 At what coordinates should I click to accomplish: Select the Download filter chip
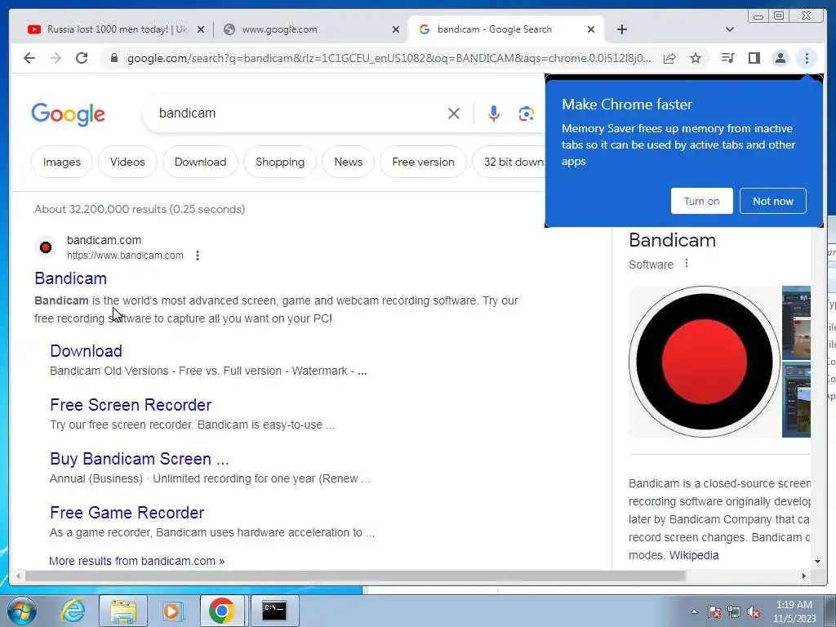tap(201, 162)
